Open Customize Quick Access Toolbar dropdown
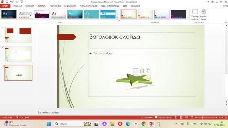The image size is (228, 128). pos(25,2)
